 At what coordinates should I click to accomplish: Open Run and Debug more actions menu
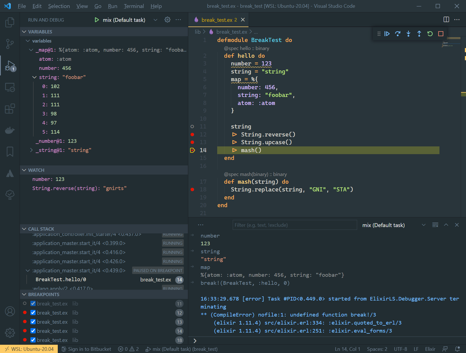pyautogui.click(x=178, y=20)
